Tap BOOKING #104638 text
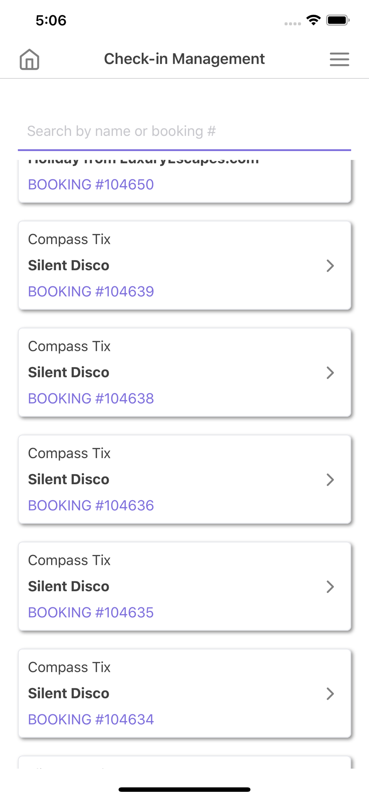The width and height of the screenshot is (369, 799). tap(91, 399)
